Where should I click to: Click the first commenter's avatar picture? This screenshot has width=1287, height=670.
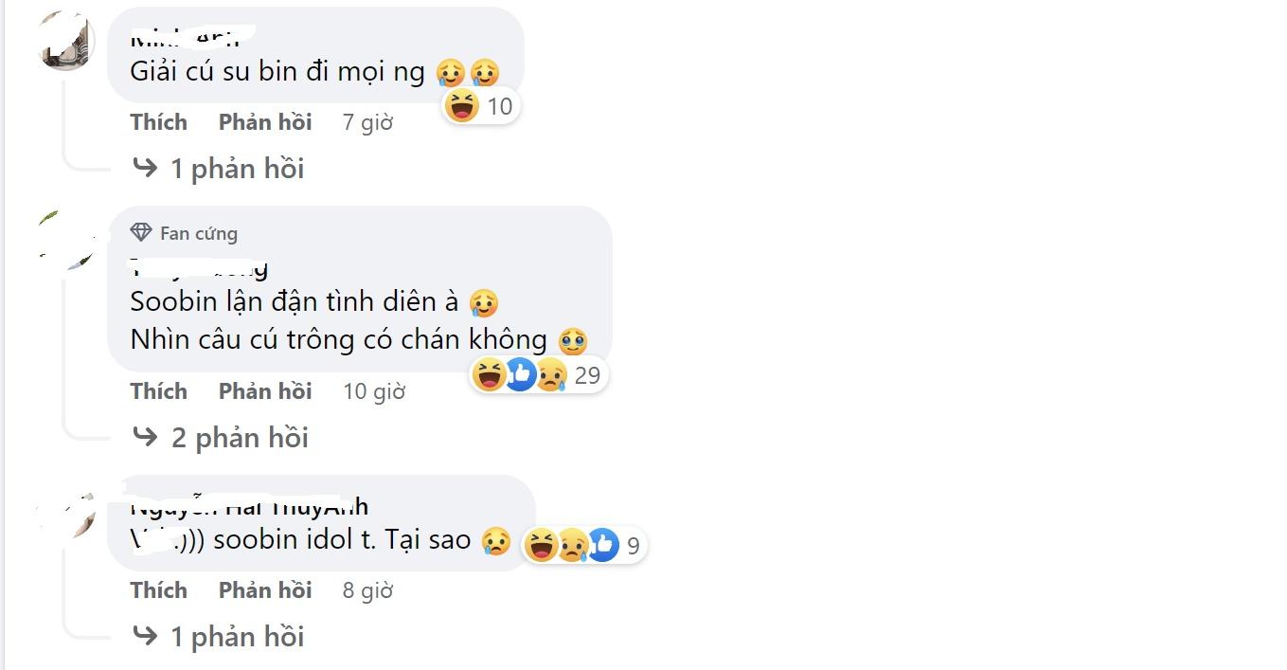(x=64, y=40)
